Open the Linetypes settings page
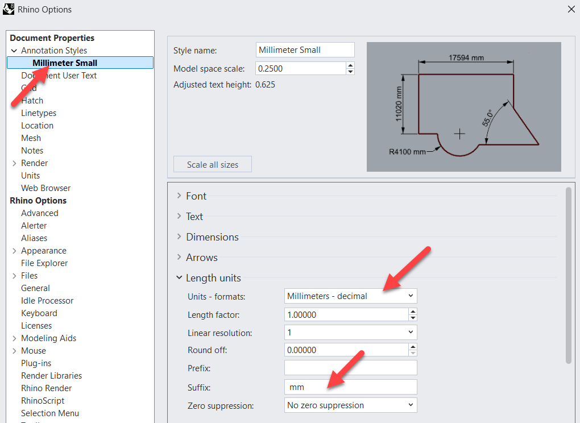Image resolution: width=580 pixels, height=423 pixels. coord(39,113)
